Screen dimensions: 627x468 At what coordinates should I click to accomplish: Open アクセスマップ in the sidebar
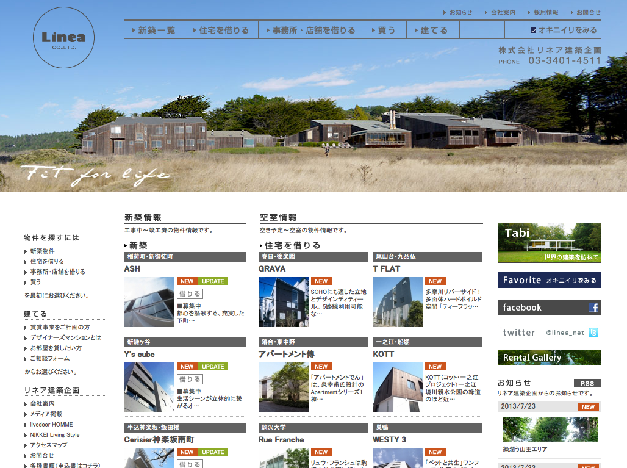[48, 445]
